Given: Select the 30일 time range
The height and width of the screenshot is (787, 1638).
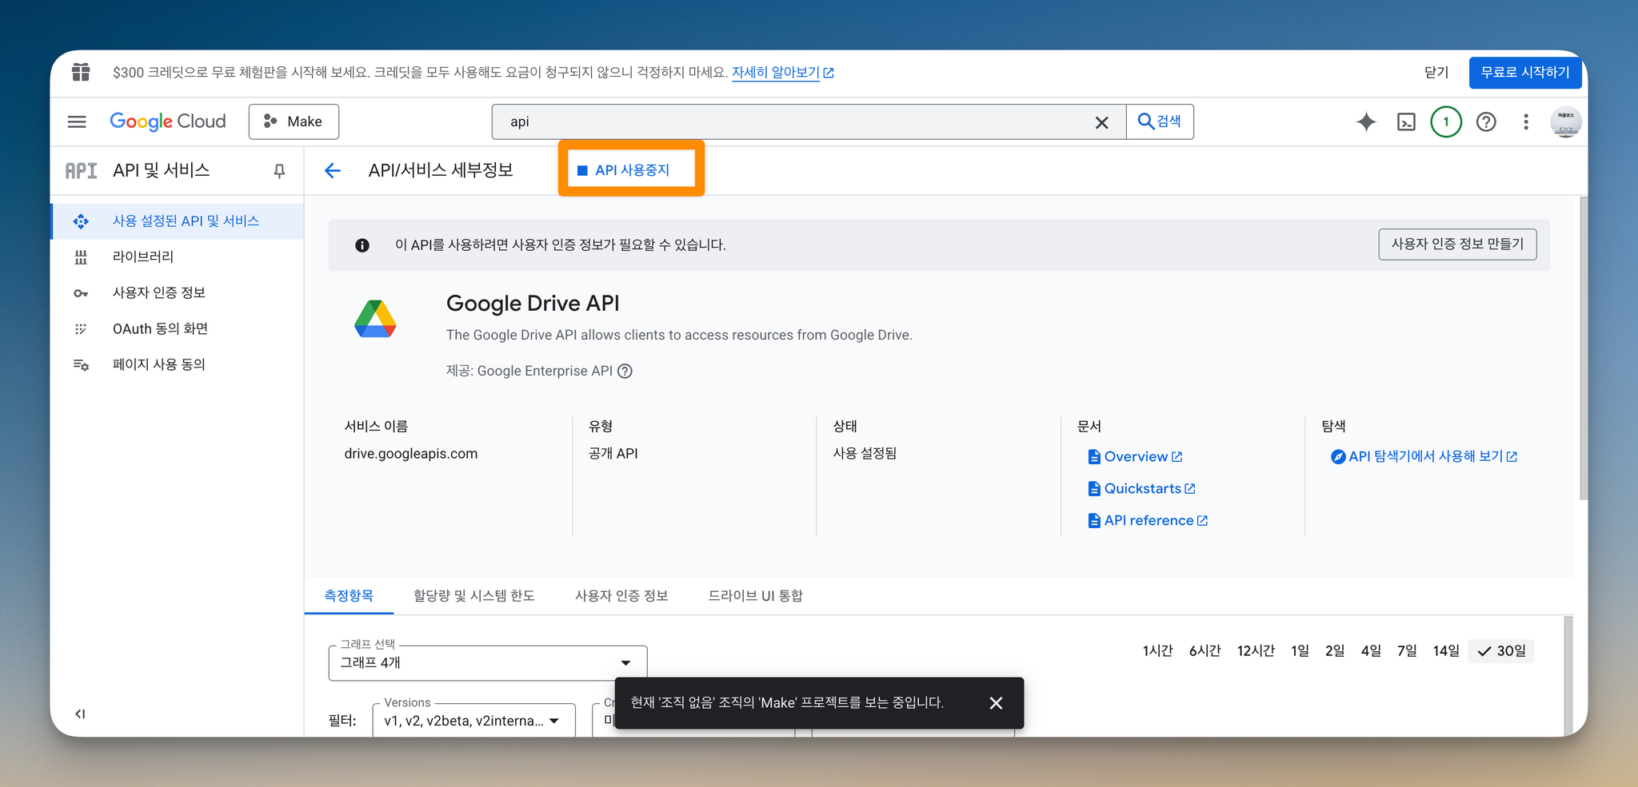Looking at the screenshot, I should click(x=1501, y=650).
